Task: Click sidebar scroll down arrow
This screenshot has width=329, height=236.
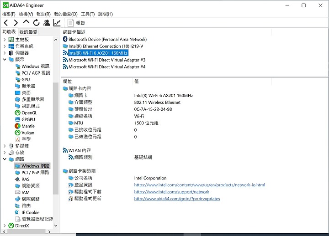Action: (56, 226)
